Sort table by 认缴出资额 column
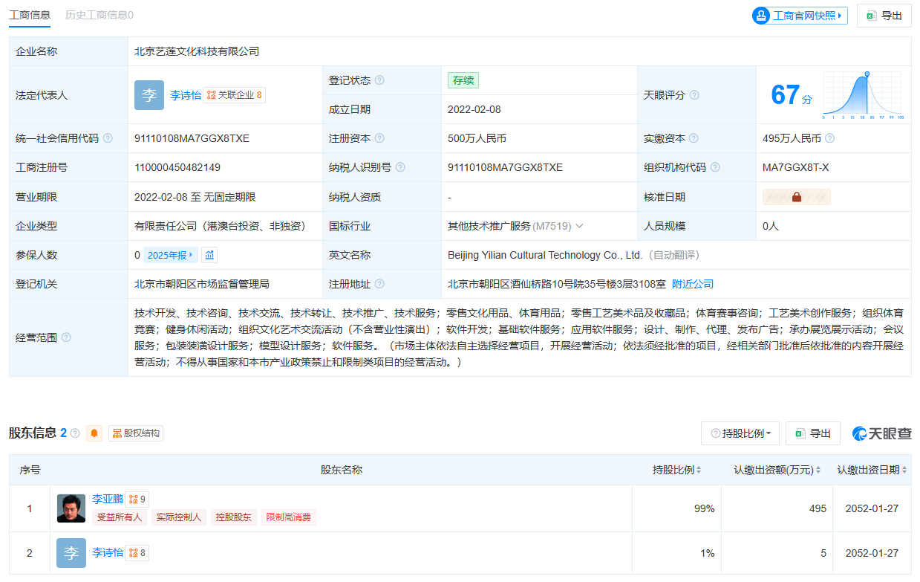This screenshot has width=920, height=582. click(777, 470)
